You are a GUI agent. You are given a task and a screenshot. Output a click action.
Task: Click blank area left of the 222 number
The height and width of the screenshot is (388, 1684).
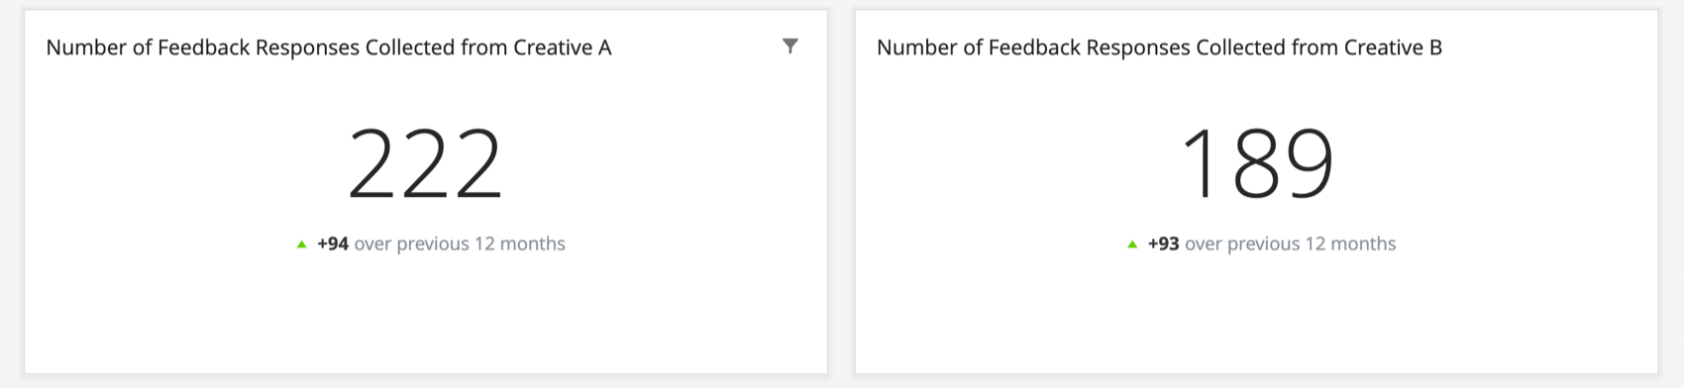188,164
